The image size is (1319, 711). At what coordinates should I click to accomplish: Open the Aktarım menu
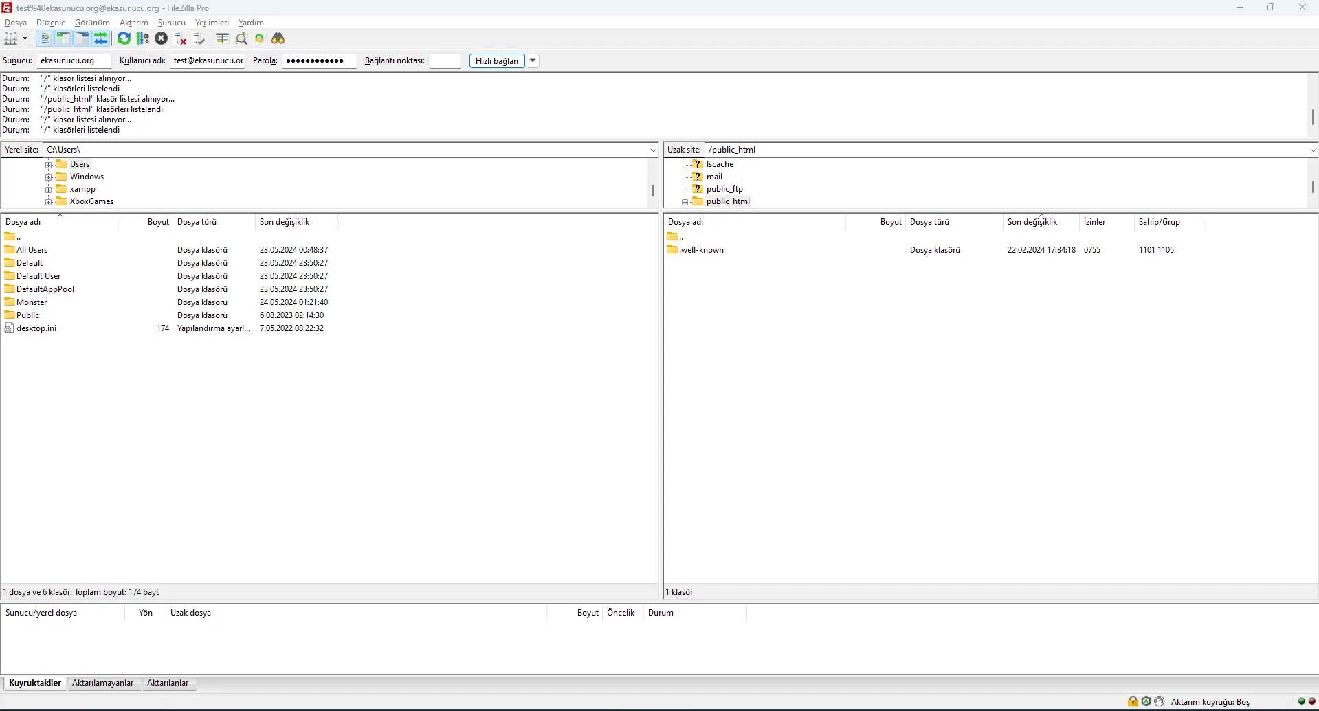tap(134, 23)
